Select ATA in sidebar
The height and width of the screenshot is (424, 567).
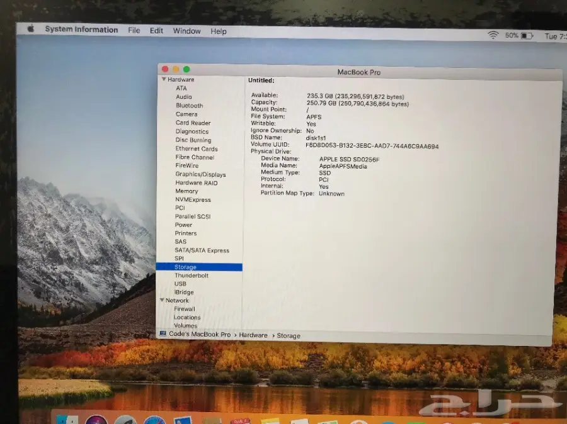pos(181,88)
